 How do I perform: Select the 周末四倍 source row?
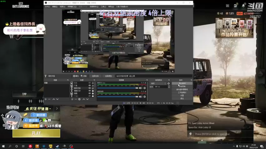(x=82, y=88)
